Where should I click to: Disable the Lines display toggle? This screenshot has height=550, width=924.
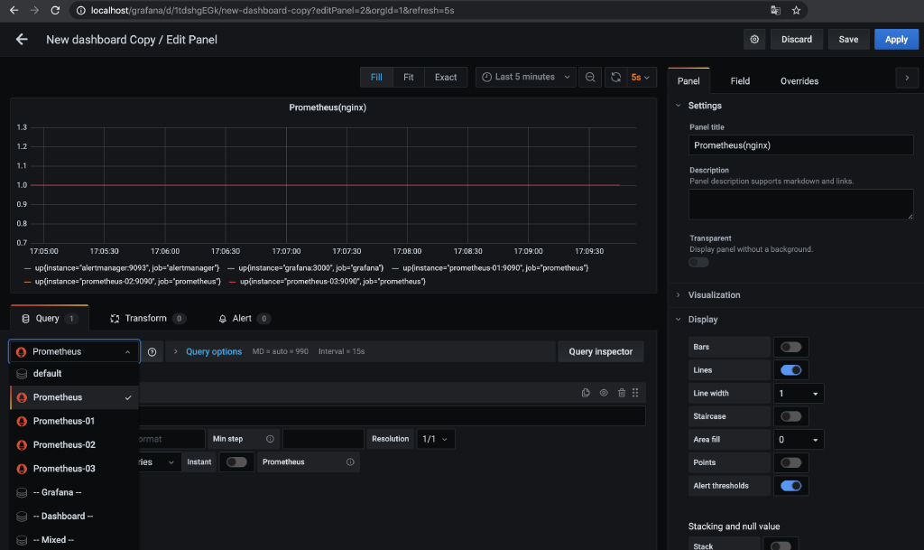click(790, 369)
